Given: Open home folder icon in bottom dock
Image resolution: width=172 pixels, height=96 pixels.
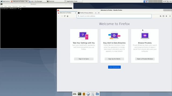Looking at the screenshot, I should tap(97, 94).
